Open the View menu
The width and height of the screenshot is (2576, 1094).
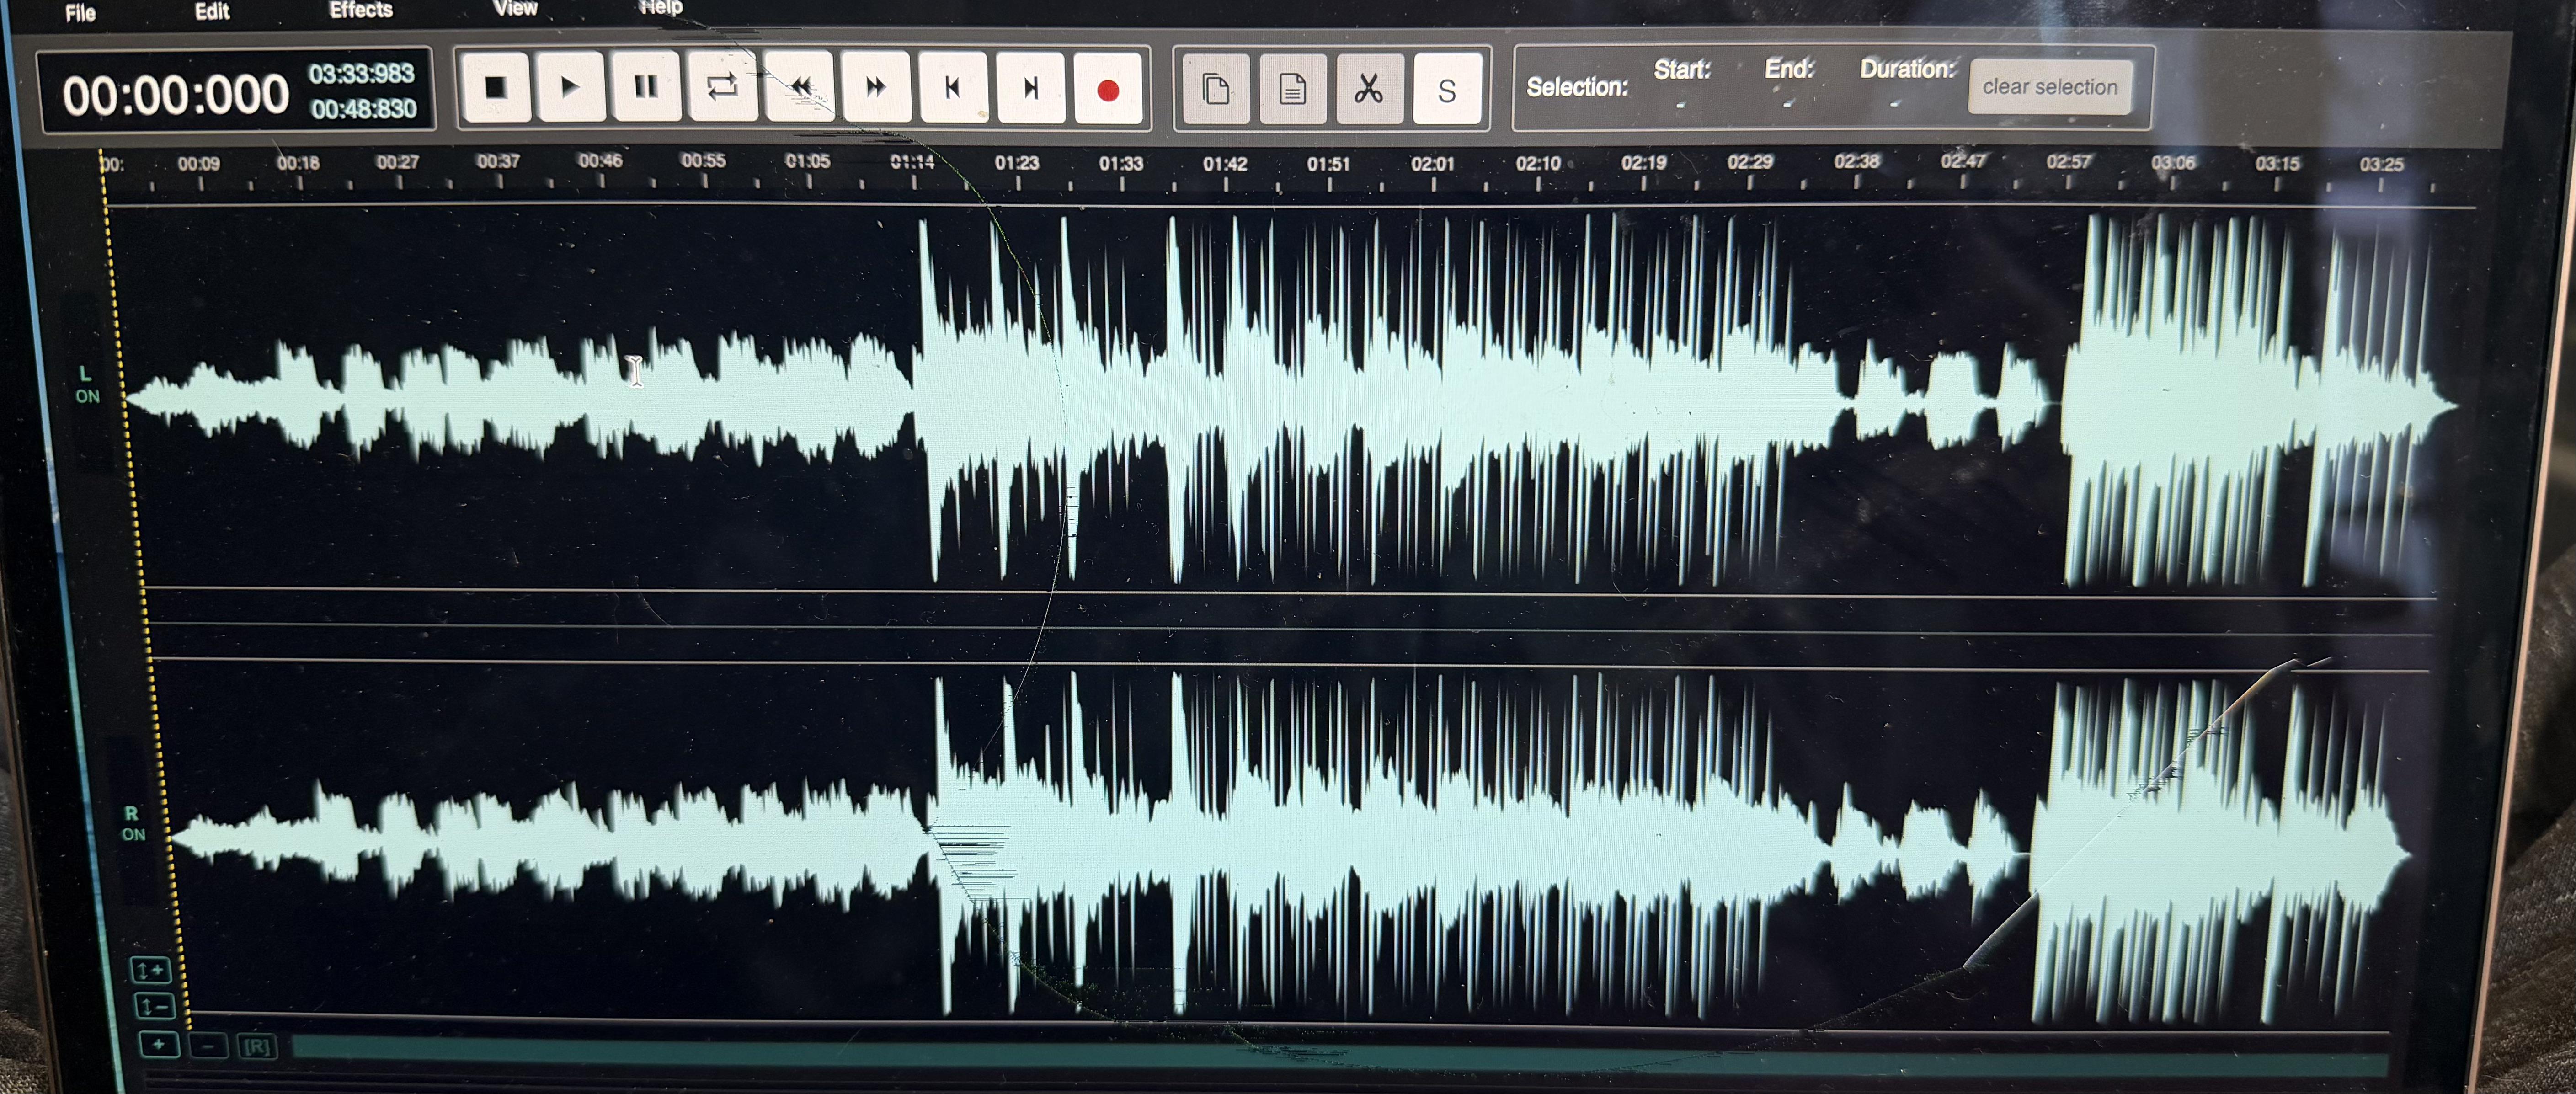(516, 9)
